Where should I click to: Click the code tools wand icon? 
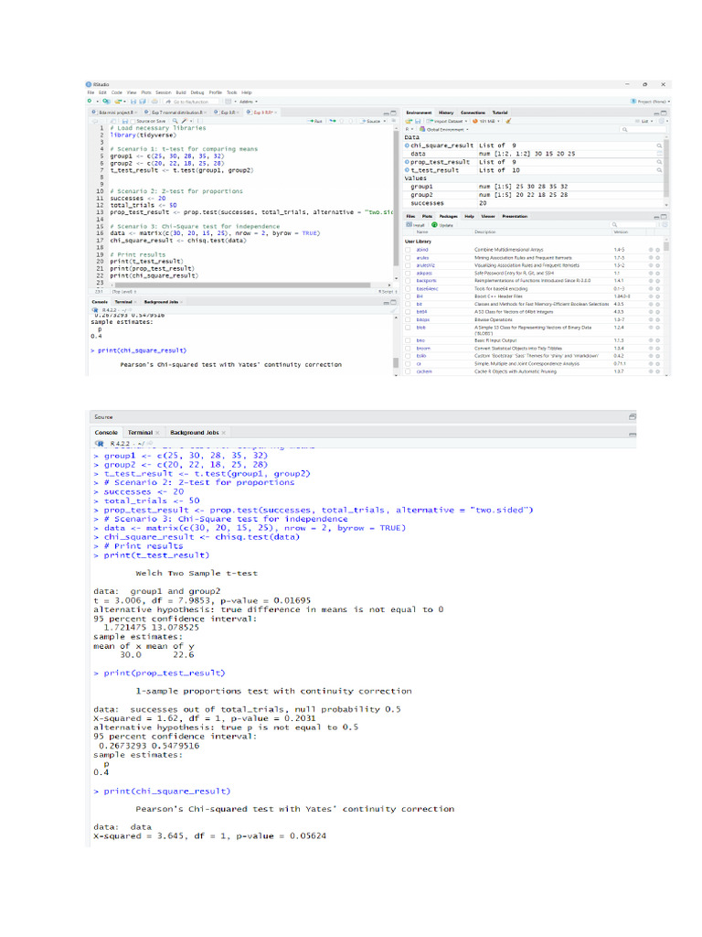coord(185,121)
